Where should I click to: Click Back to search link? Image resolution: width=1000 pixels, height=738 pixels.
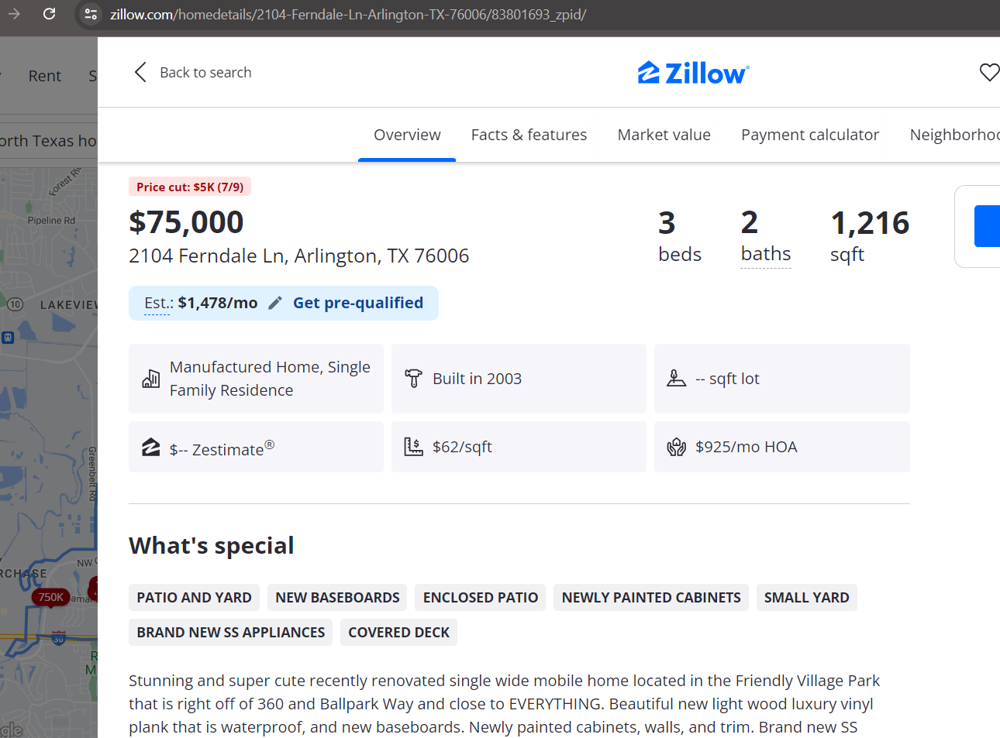[205, 73]
